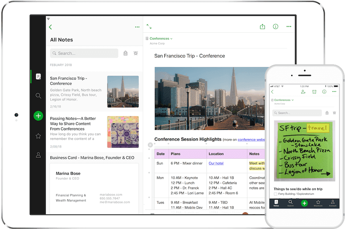Open Search from the iPad sidebar magnifier
345x229 pixels.
pyautogui.click(x=38, y=96)
